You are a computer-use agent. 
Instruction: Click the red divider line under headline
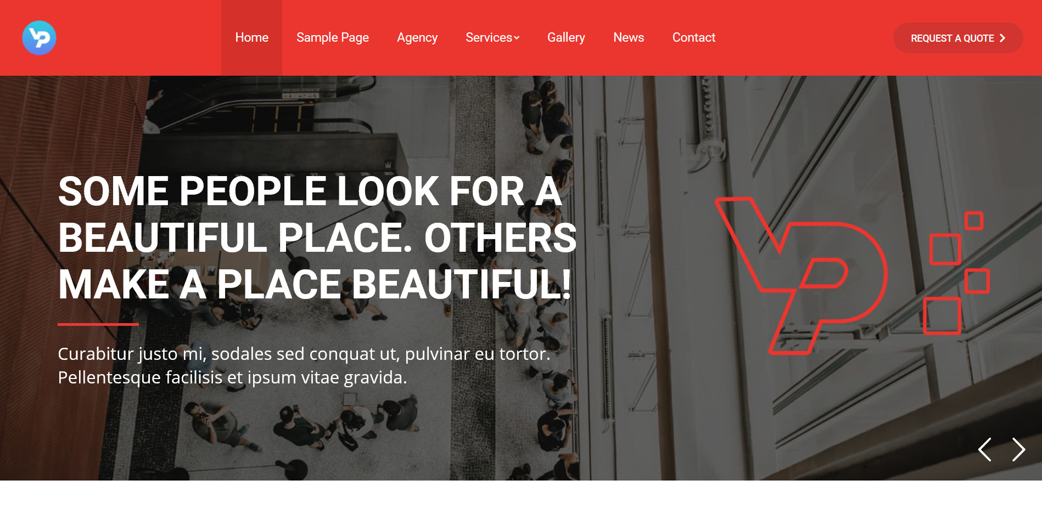[x=98, y=324]
